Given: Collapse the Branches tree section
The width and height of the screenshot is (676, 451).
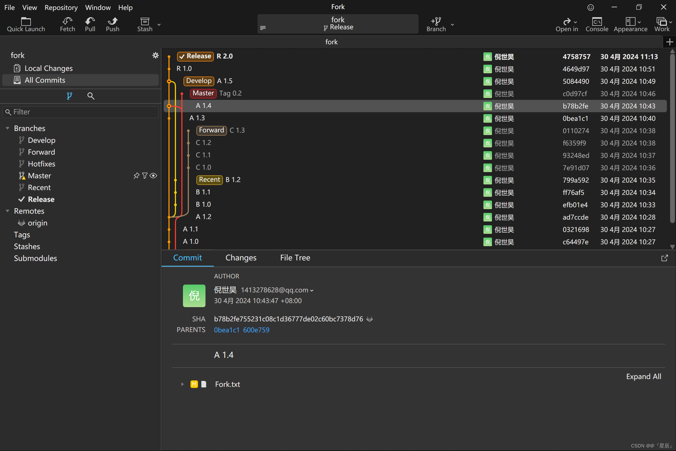Looking at the screenshot, I should [8, 128].
